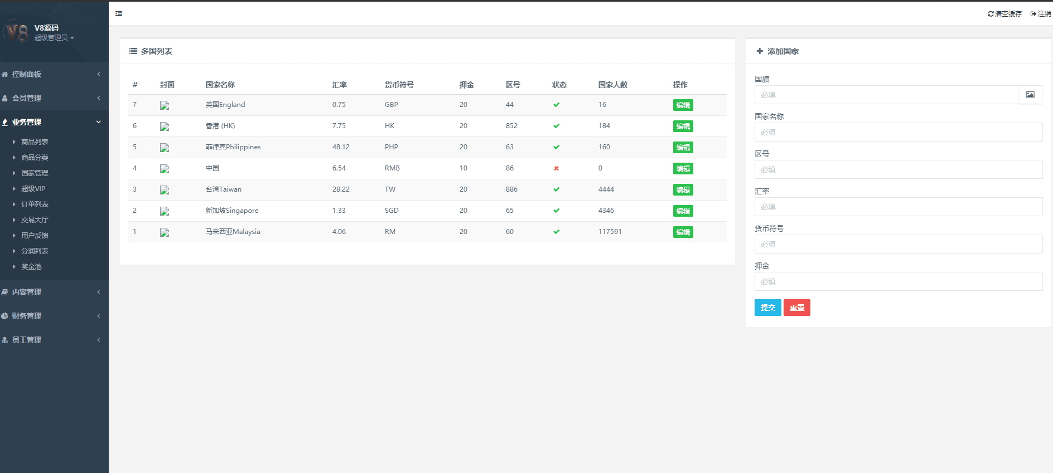Toggle the green check status for 香港 (HK)
This screenshot has width=1053, height=473.
click(556, 126)
